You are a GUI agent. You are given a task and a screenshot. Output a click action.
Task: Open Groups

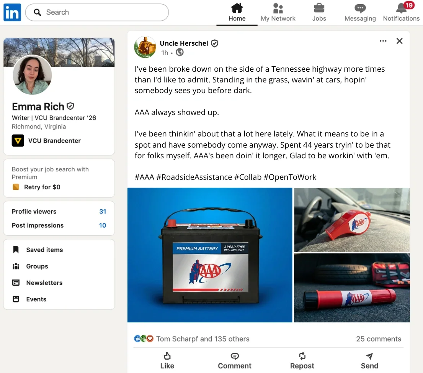(x=37, y=266)
